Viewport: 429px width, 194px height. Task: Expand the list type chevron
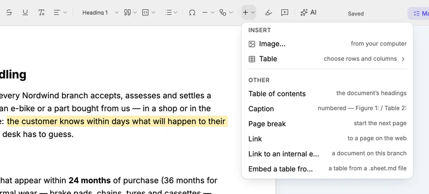(x=175, y=12)
